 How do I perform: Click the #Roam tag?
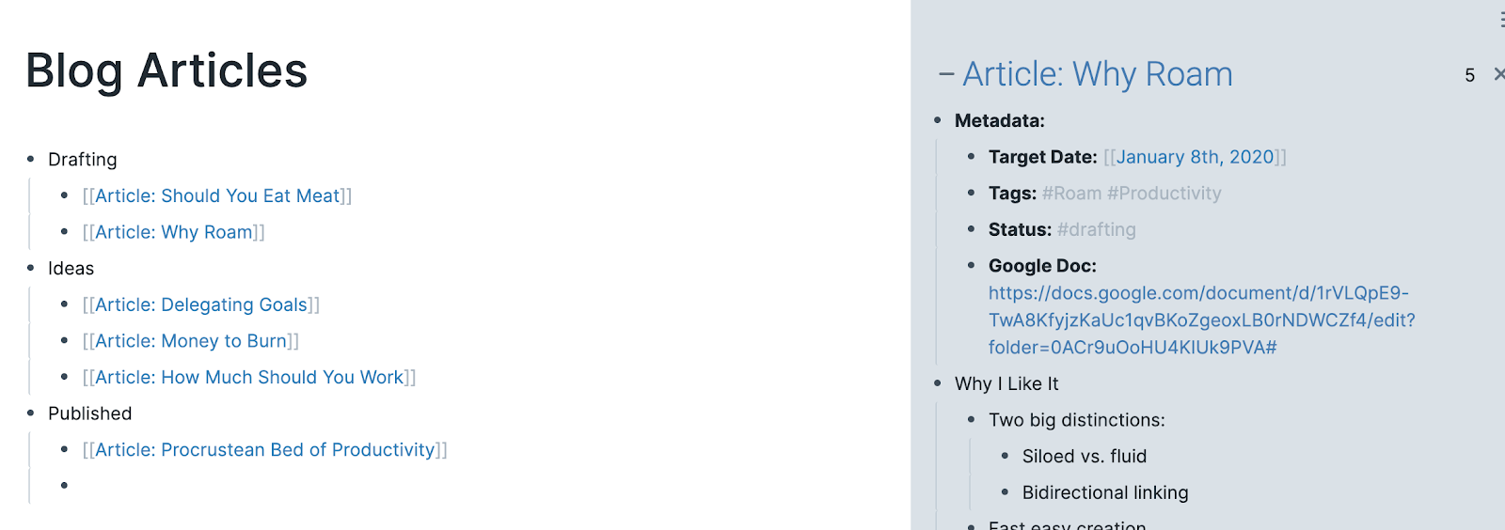[x=1071, y=194]
